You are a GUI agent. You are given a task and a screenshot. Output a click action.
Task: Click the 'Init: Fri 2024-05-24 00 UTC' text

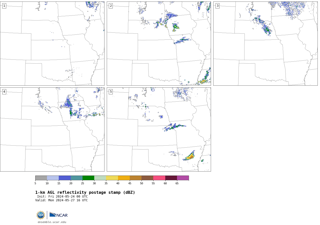[x=62, y=197]
